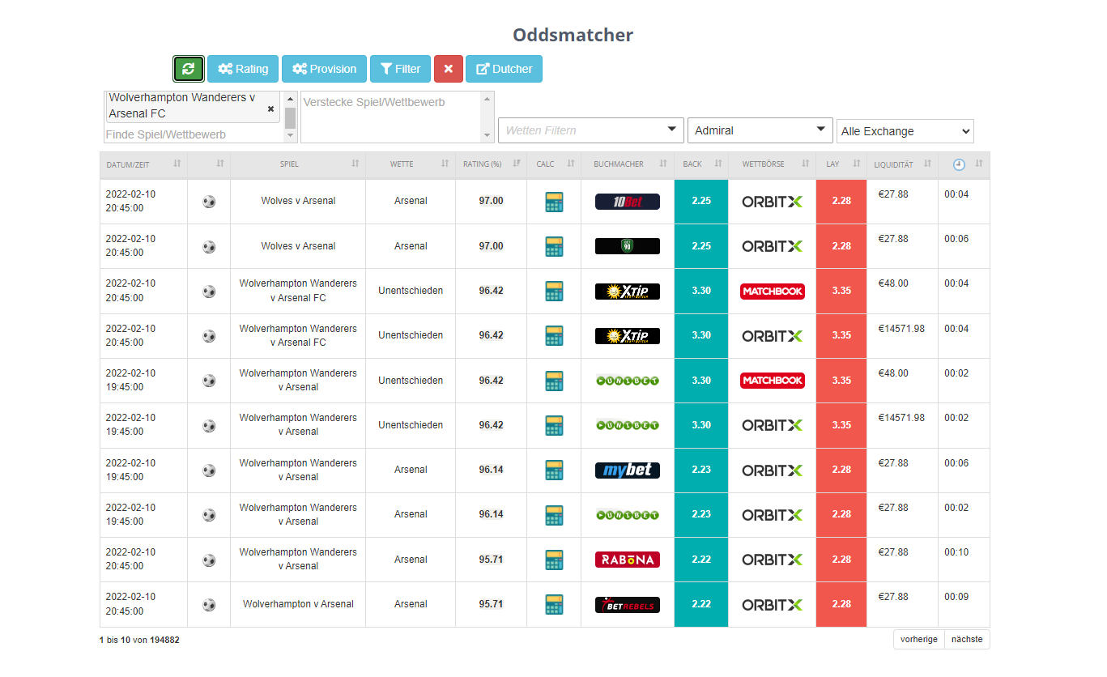The height and width of the screenshot is (677, 1107).
Task: Click 96.14 rating in the mybet row
Action: [x=491, y=470]
